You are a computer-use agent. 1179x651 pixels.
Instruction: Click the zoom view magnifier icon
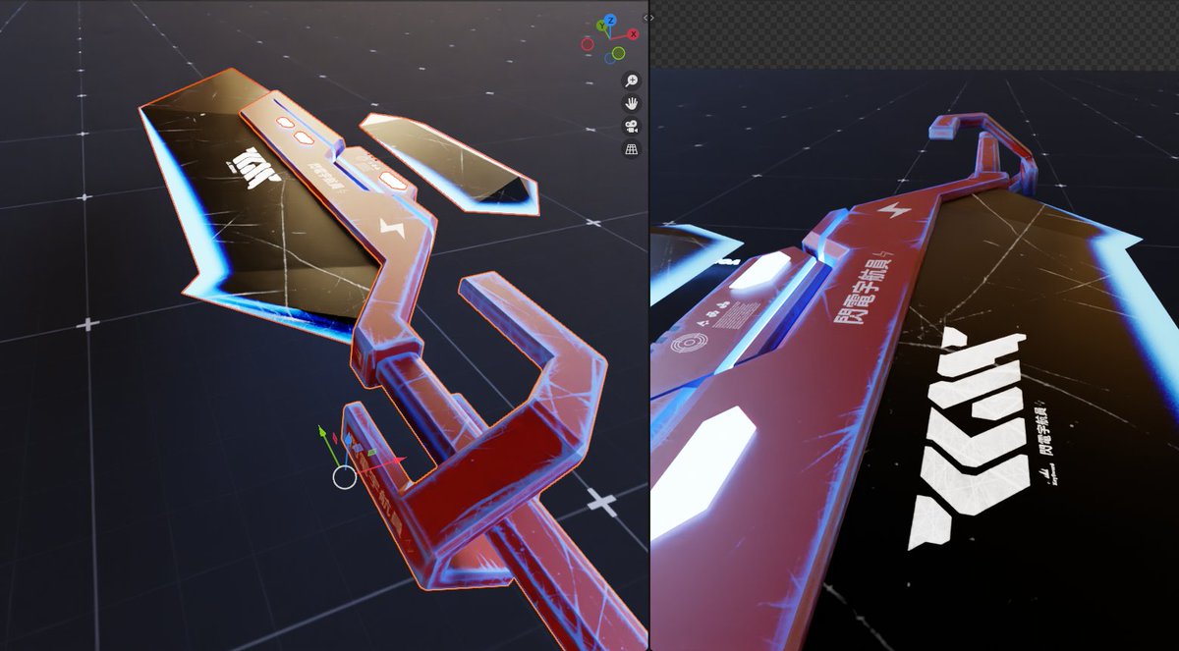(632, 81)
